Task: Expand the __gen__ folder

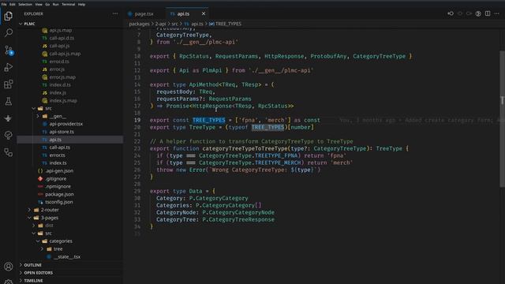Action: pyautogui.click(x=58, y=116)
